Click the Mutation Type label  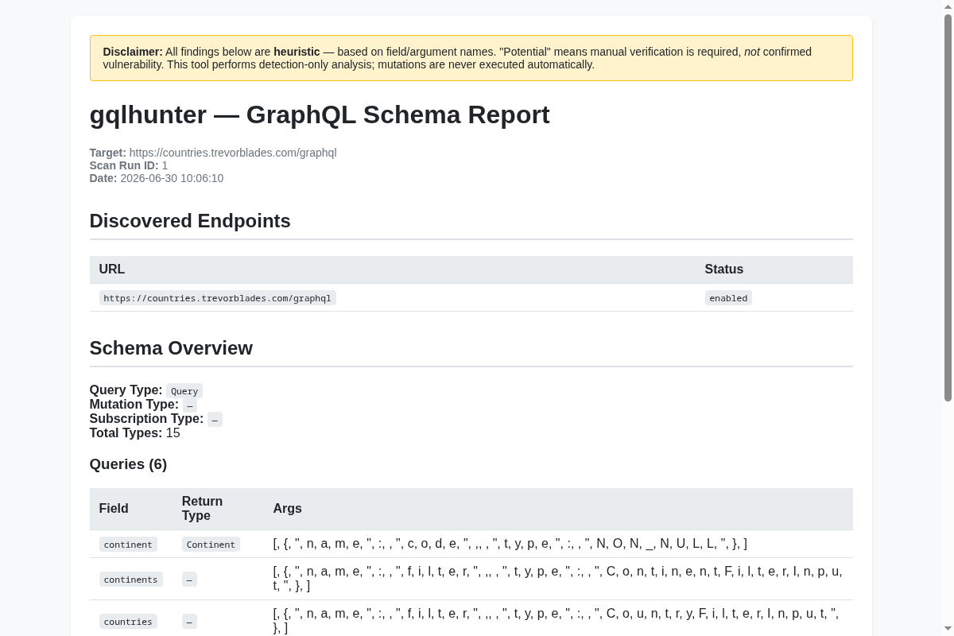click(x=134, y=405)
